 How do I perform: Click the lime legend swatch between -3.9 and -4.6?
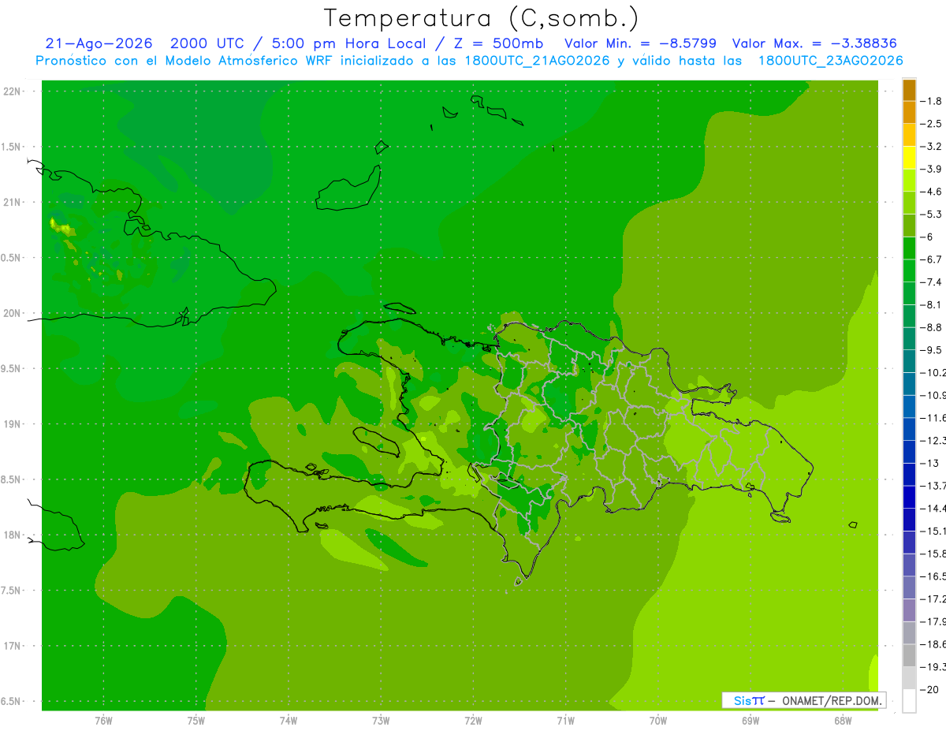[x=909, y=180]
